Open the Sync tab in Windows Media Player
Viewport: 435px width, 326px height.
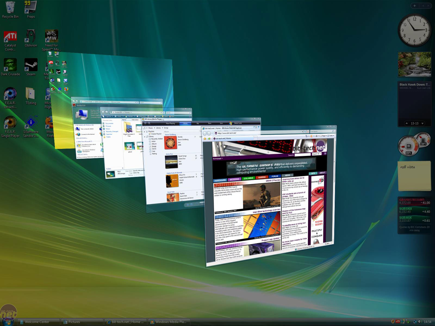click(221, 123)
